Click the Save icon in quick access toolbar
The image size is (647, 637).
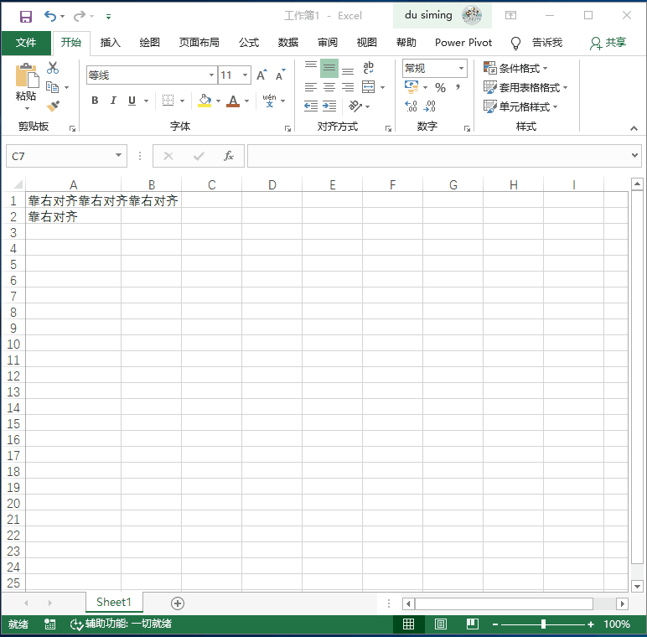[26, 17]
